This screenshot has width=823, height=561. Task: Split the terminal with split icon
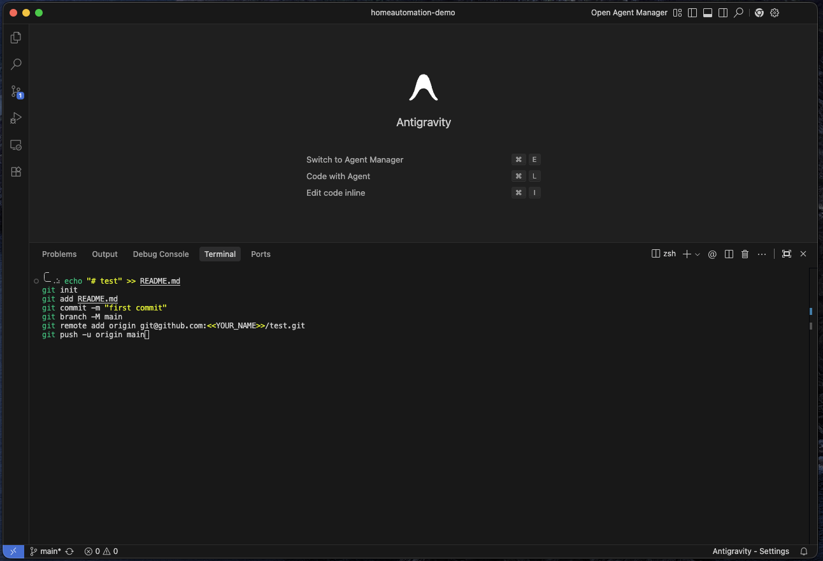point(729,254)
